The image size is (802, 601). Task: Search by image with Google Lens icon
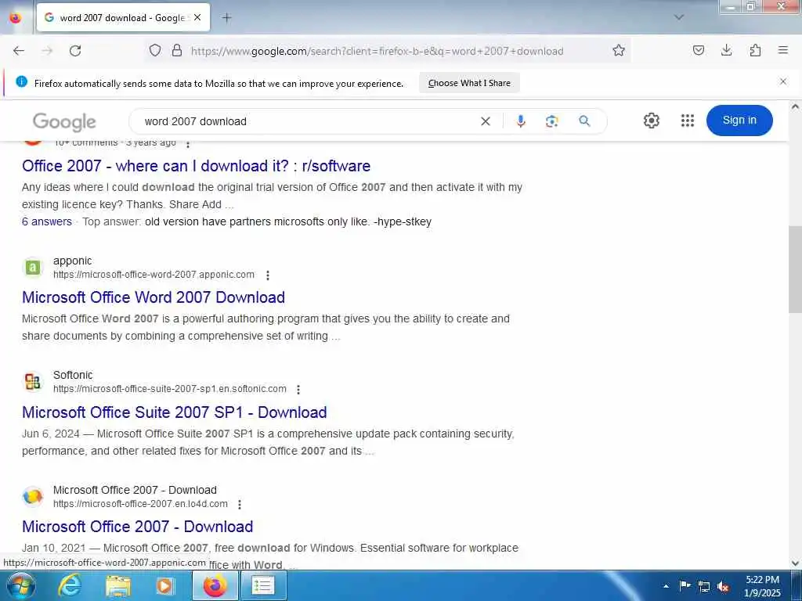(x=551, y=121)
